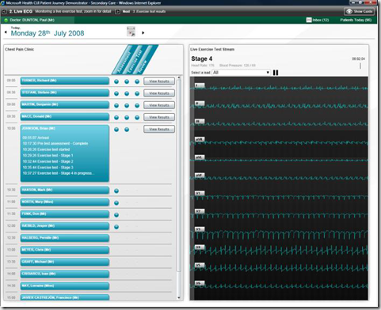
Task: Click Turner's assessment status dot
Action: pyautogui.click(x=116, y=81)
